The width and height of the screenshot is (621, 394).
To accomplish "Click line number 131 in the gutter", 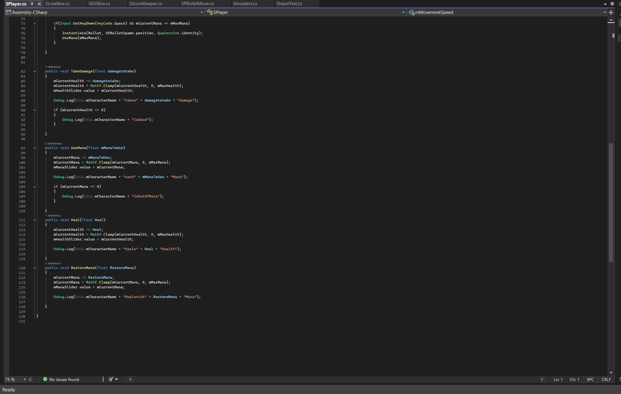I will 22,321.
